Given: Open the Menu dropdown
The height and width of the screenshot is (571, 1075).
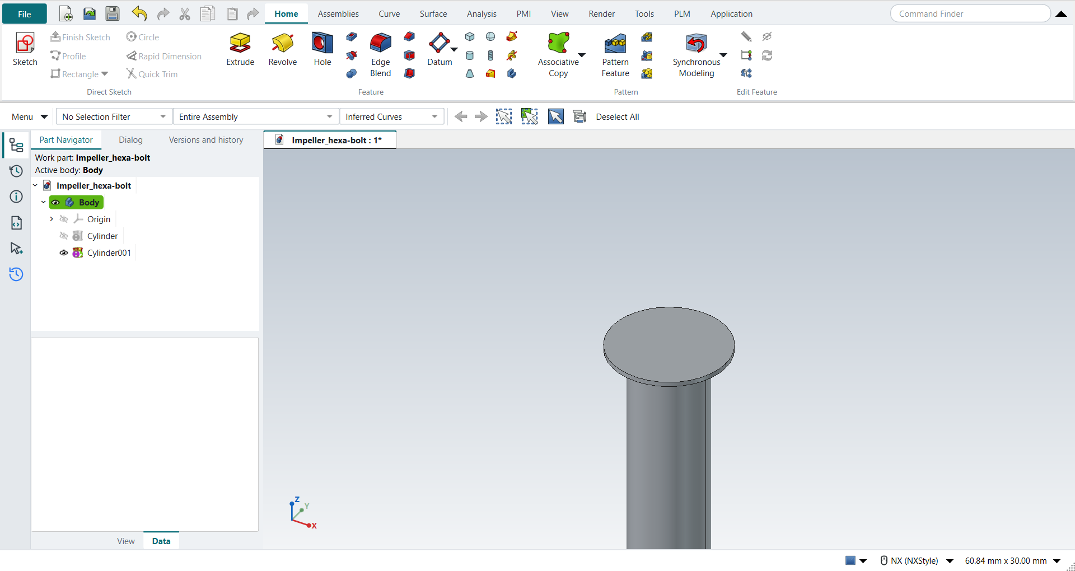Looking at the screenshot, I should point(30,116).
